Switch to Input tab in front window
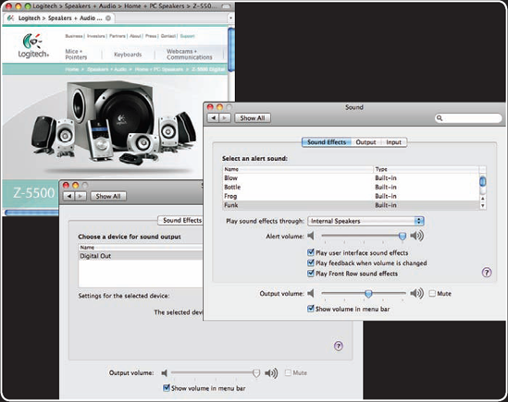Image resolution: width=508 pixels, height=402 pixels. coord(393,142)
